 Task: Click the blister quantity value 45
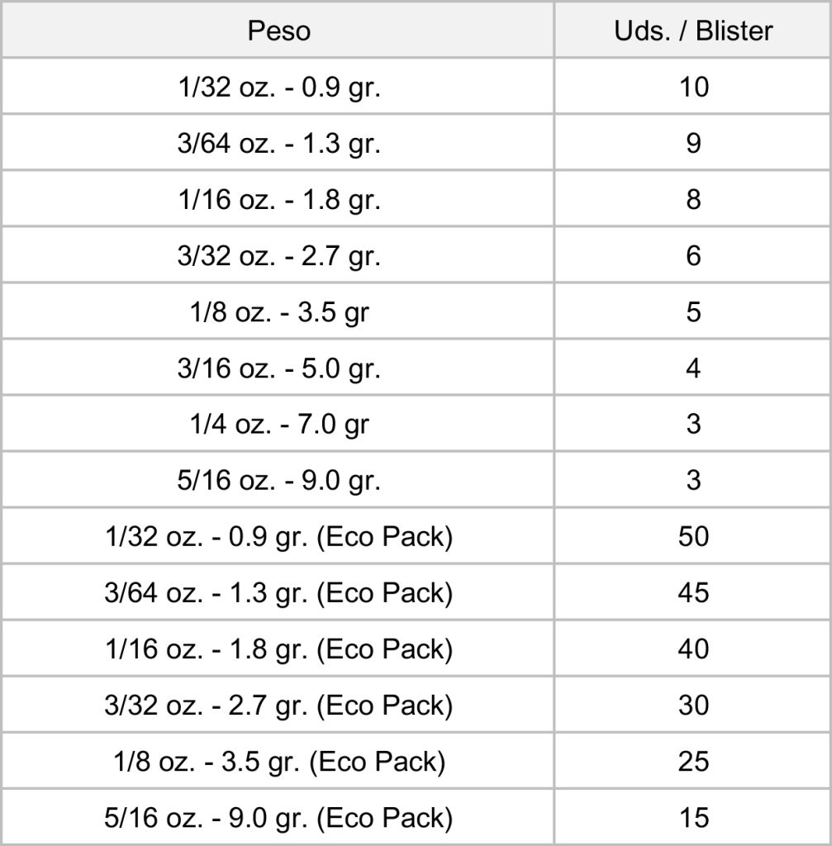[x=693, y=593]
